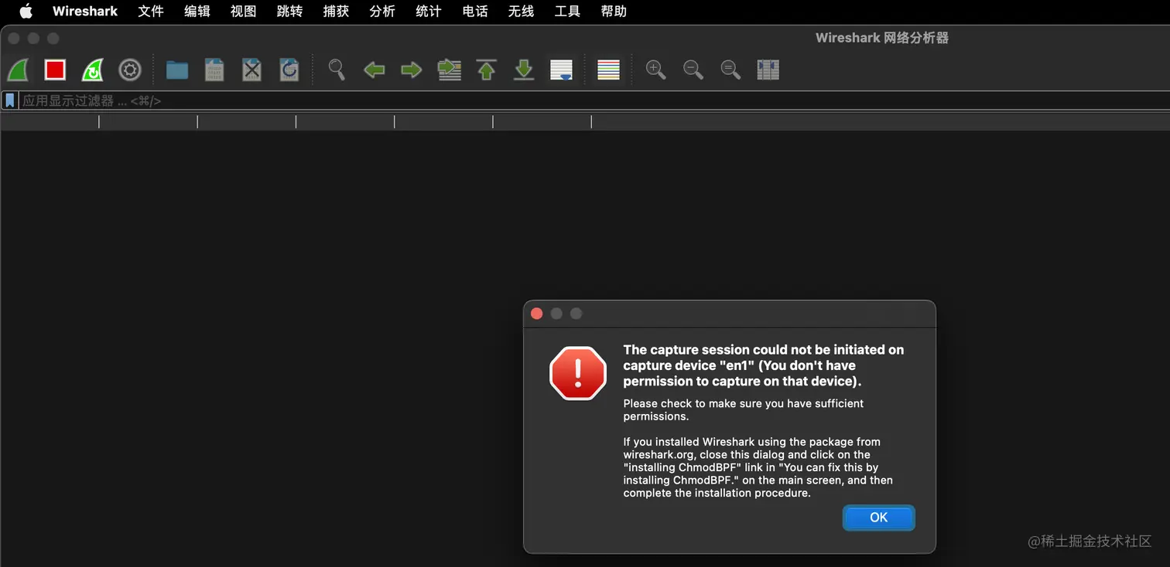Focus the display filter input field

[594, 100]
